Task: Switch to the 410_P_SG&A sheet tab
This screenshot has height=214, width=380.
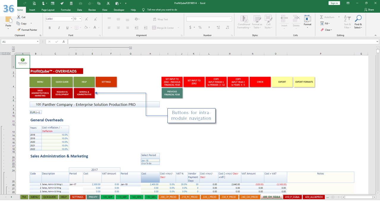Action: click(x=293, y=197)
